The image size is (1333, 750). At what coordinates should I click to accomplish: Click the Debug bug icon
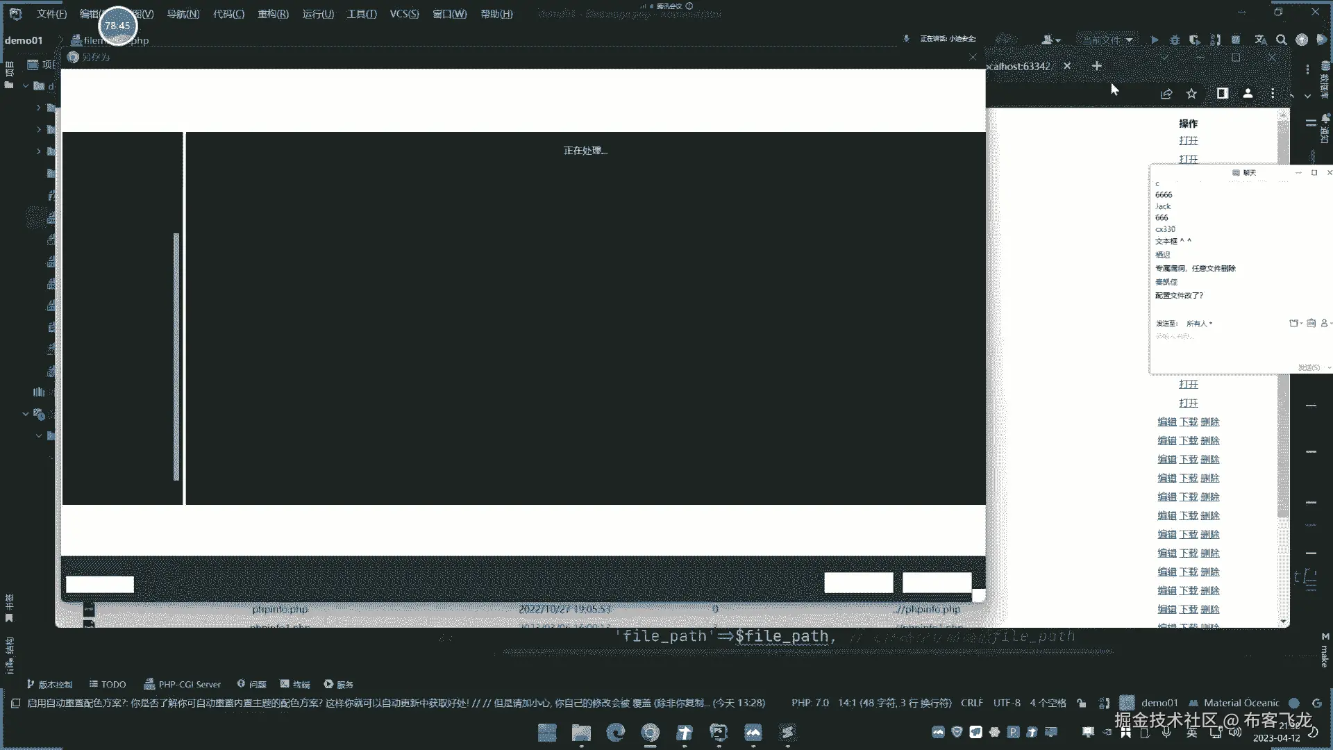1175,40
